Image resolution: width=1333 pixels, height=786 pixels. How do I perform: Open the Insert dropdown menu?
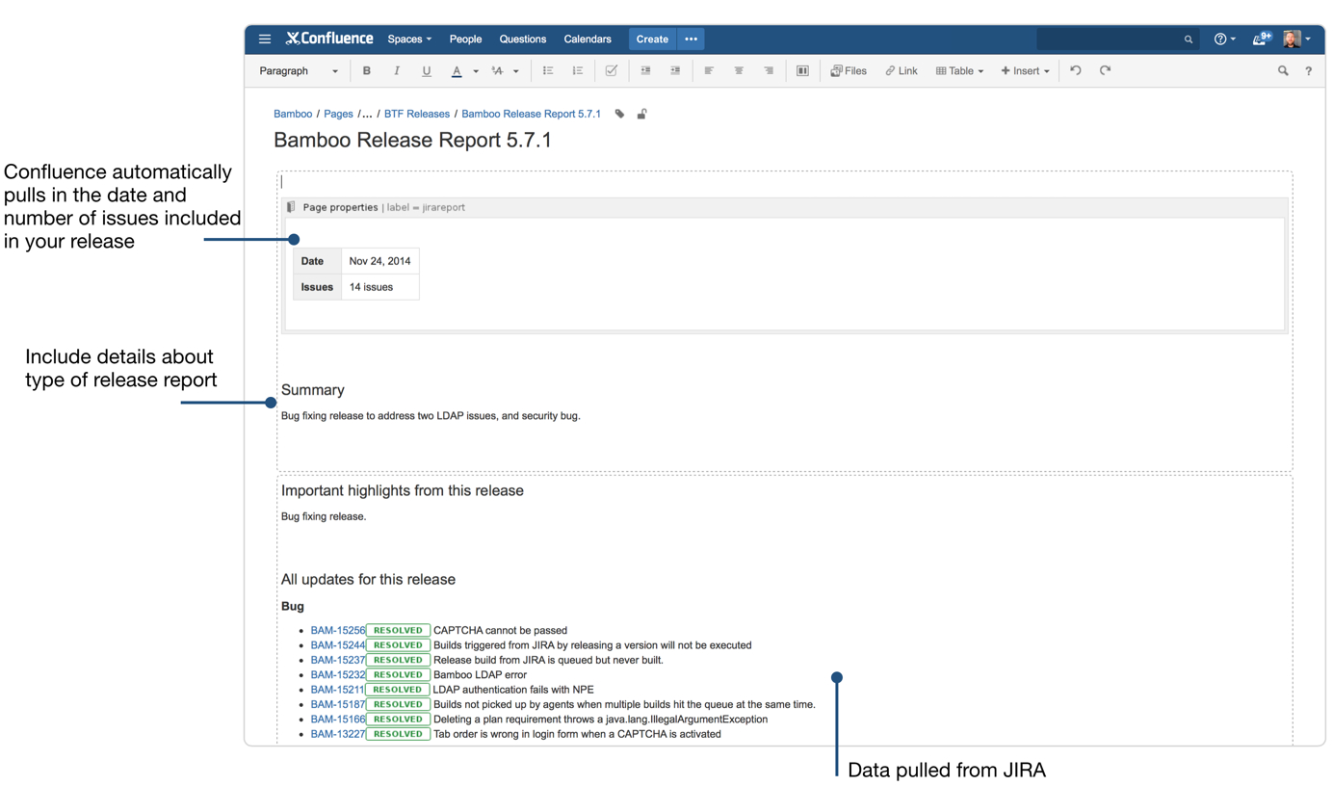coord(1025,71)
